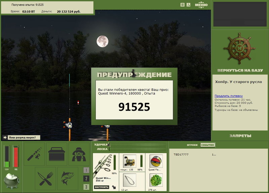Click the Продлить путевку link
Viewport: 269px width, 193px height.
[229, 96]
